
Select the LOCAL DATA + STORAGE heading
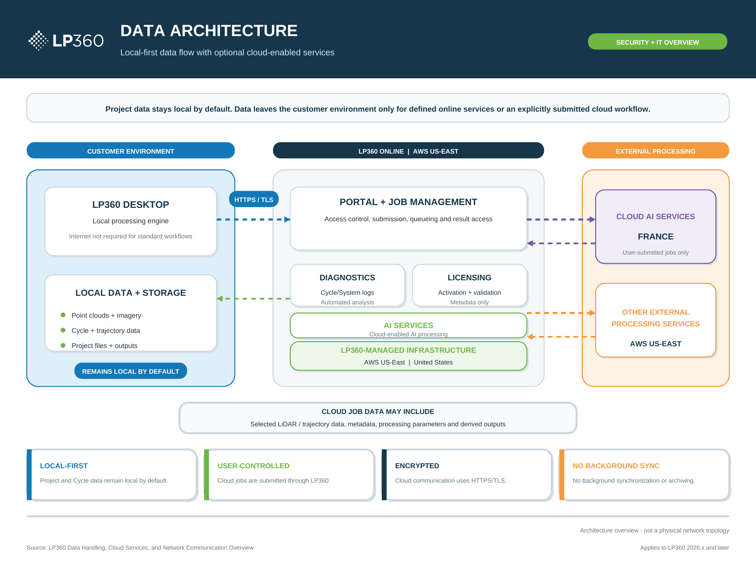tap(131, 293)
